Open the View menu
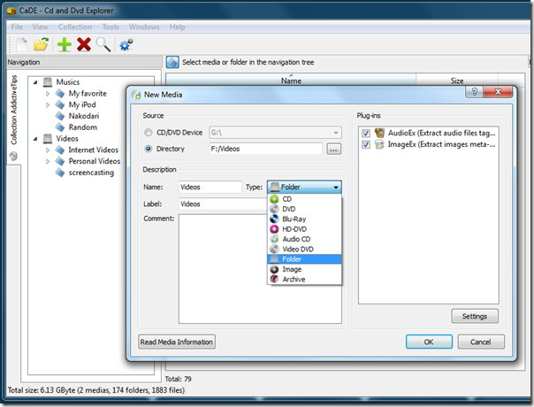 [x=40, y=27]
